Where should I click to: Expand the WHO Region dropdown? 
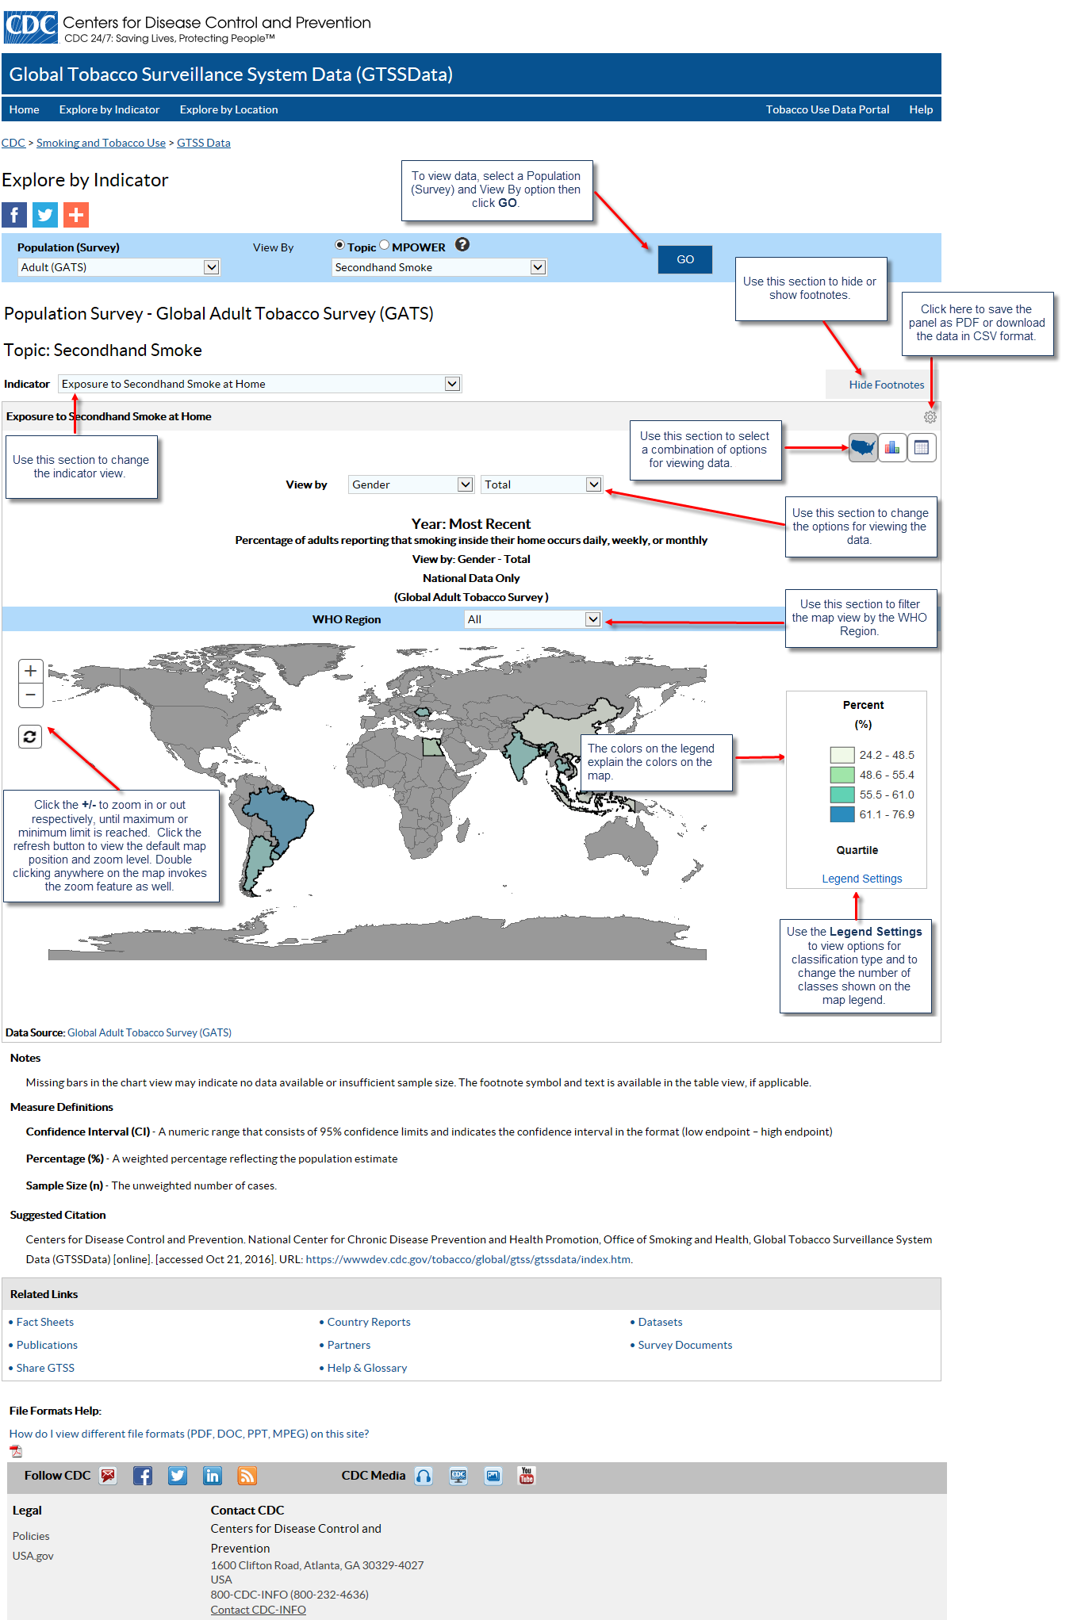coord(533,619)
